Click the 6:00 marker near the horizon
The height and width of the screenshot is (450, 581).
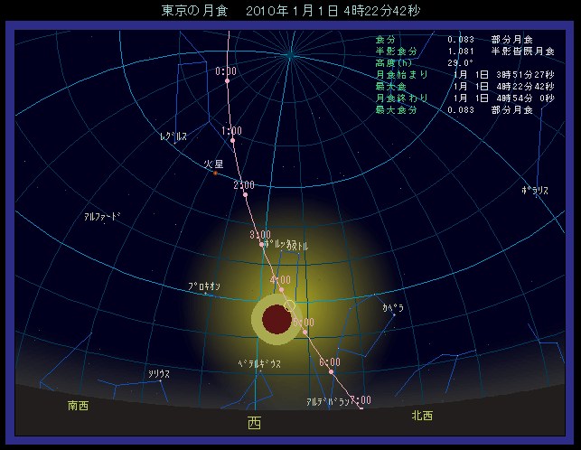331,371
